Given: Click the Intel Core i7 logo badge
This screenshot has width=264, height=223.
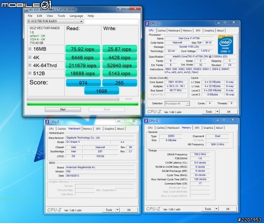Looking at the screenshot, I should tap(226, 45).
